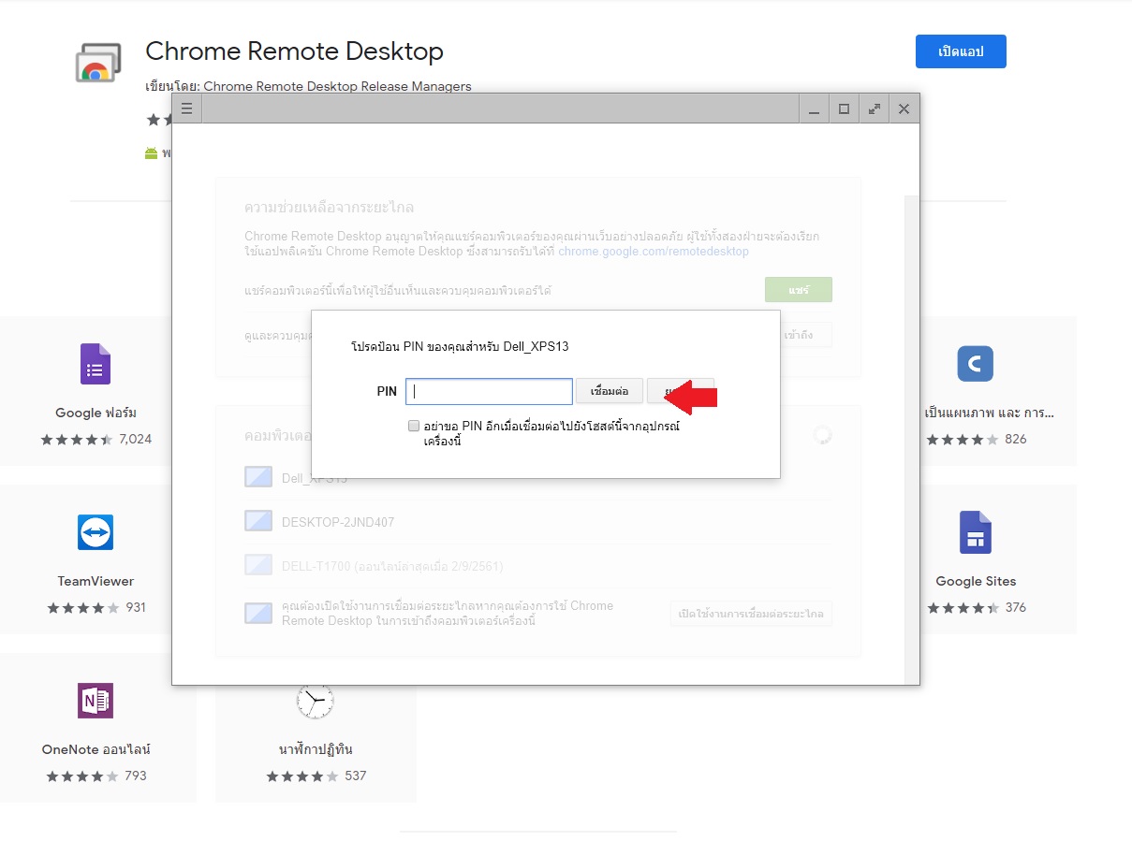The height and width of the screenshot is (841, 1132).
Task: Click the ความช่วยเหลือจากระยะไกล heading
Action: 329,207
